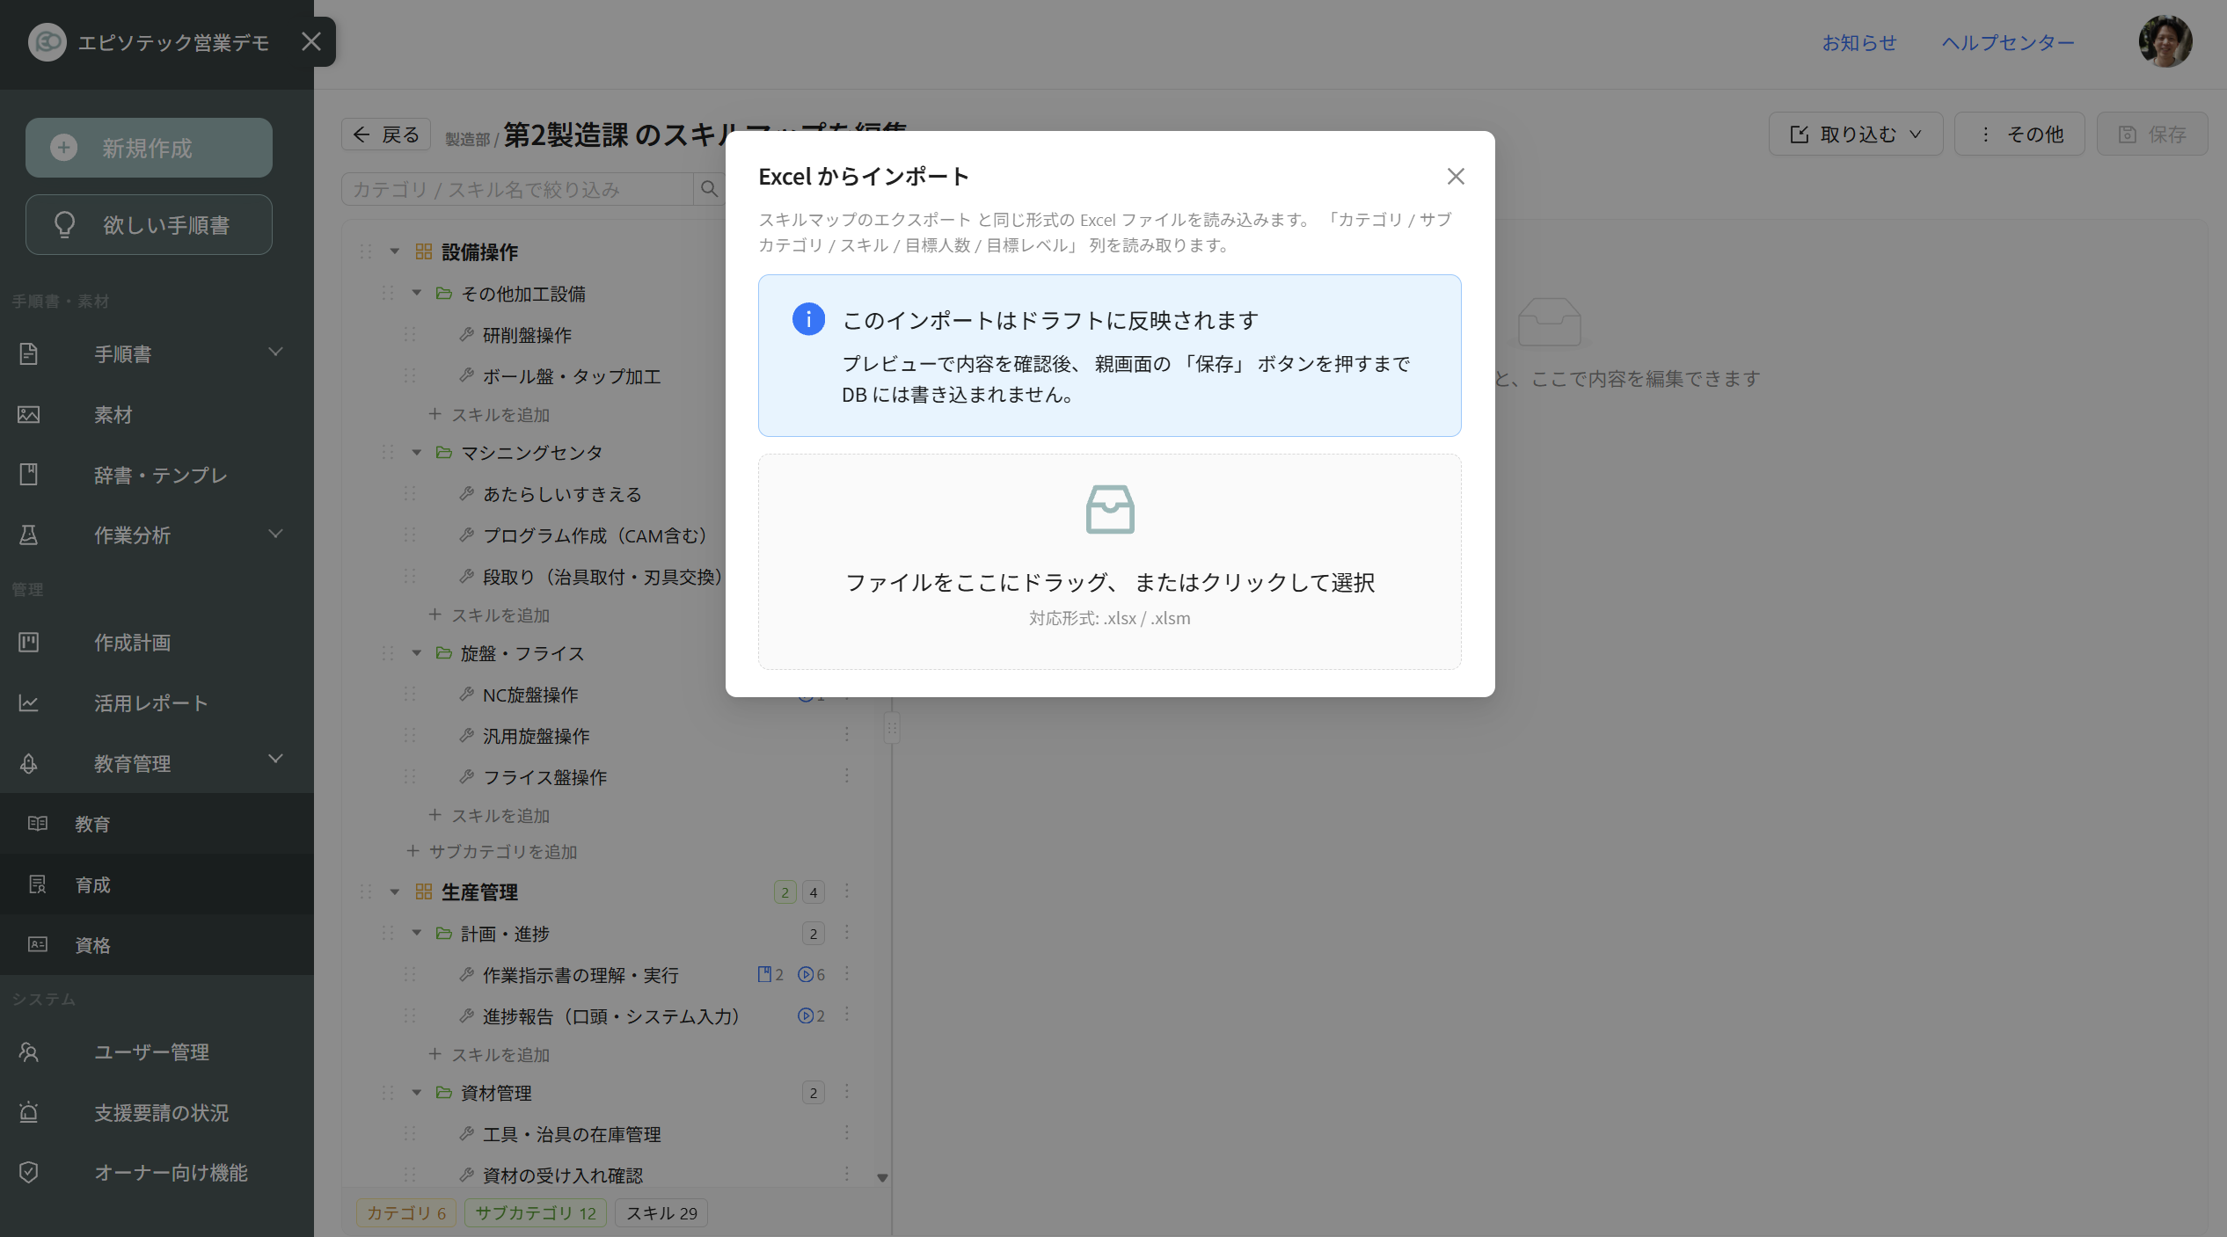Open the 取り込む dropdown
2227x1237 pixels.
(x=1856, y=134)
